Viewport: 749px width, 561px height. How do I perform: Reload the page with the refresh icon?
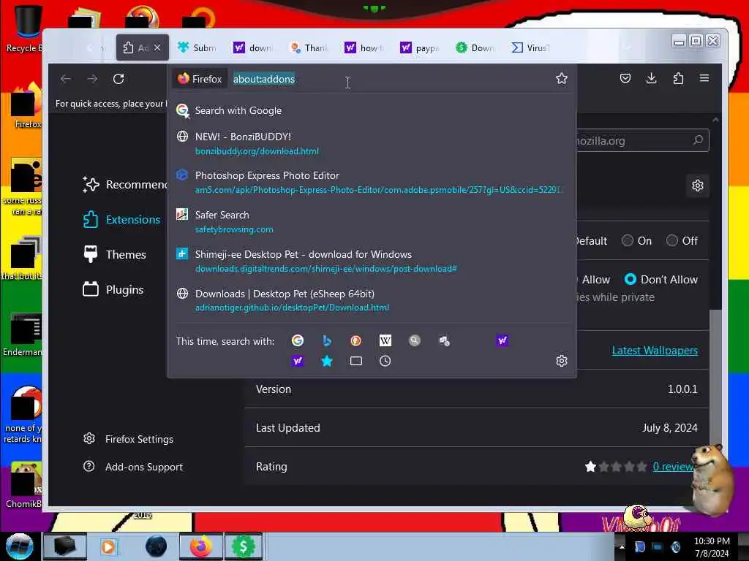click(118, 79)
